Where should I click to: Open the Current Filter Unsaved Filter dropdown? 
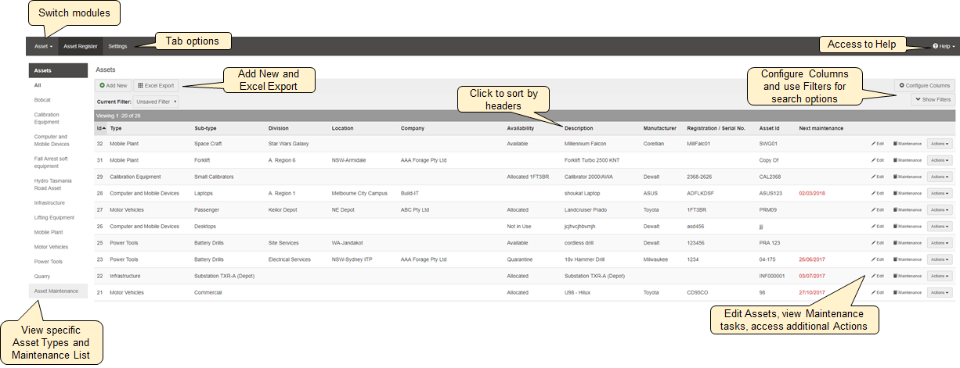tap(155, 102)
